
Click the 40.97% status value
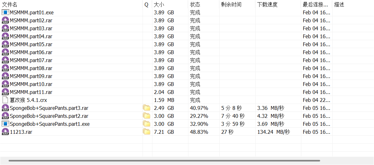click(x=199, y=108)
